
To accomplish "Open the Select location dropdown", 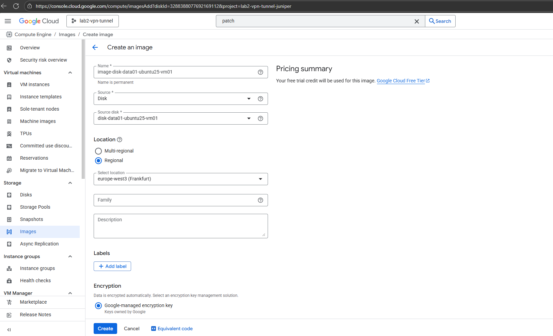I will (x=181, y=179).
